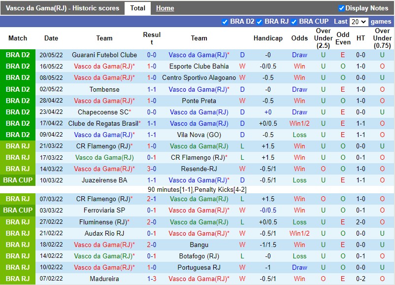The height and width of the screenshot is (285, 395).
Task: Click the Odds column header
Action: (299, 38)
